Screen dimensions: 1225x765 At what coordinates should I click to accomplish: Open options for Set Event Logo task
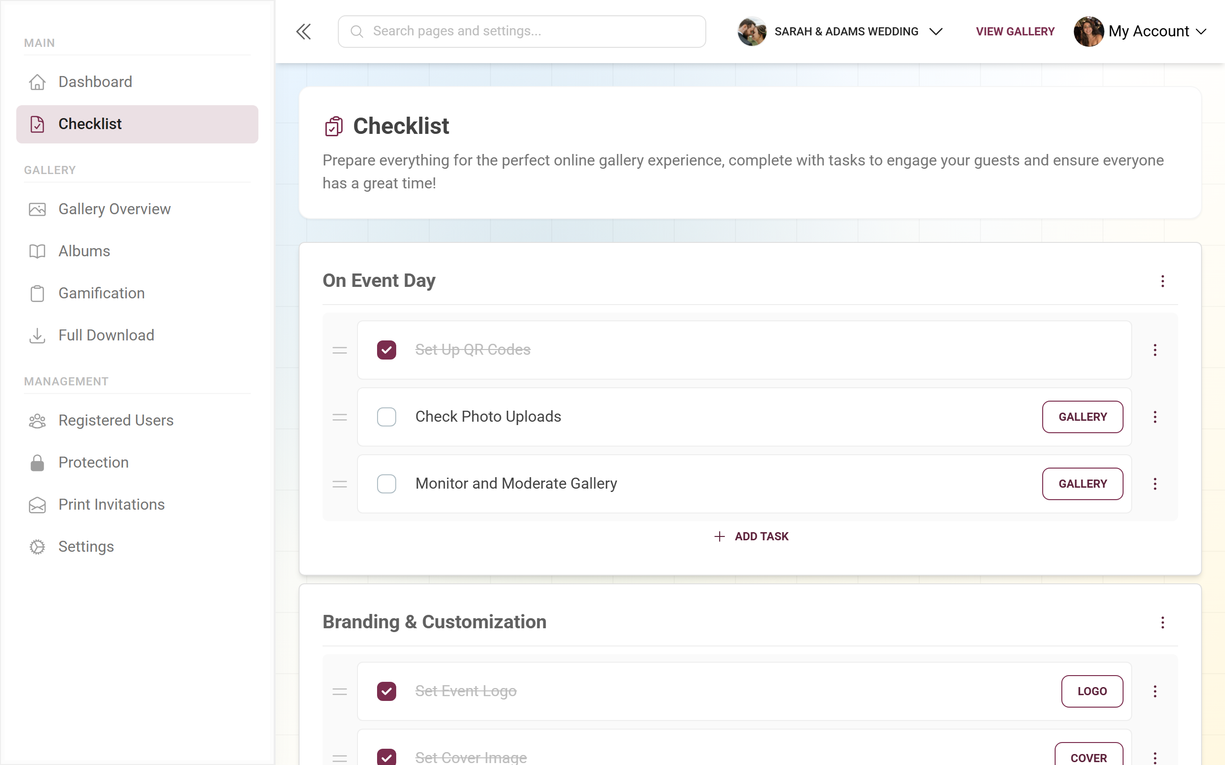1155,692
